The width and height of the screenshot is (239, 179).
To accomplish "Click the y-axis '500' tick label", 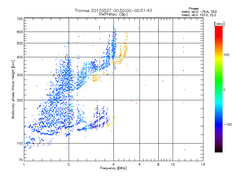I will click(x=20, y=43).
